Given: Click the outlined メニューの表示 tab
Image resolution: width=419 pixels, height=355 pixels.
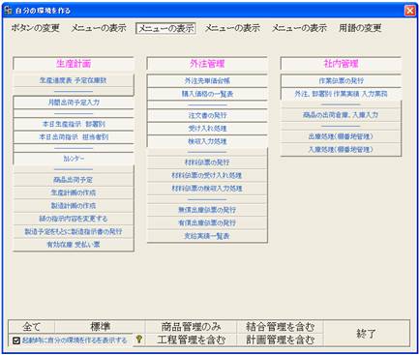Looking at the screenshot, I should coord(165,28).
